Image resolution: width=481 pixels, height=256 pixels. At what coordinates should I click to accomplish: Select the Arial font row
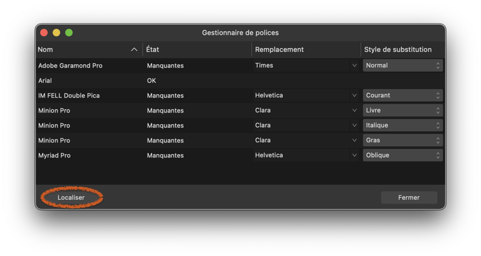[240, 81]
